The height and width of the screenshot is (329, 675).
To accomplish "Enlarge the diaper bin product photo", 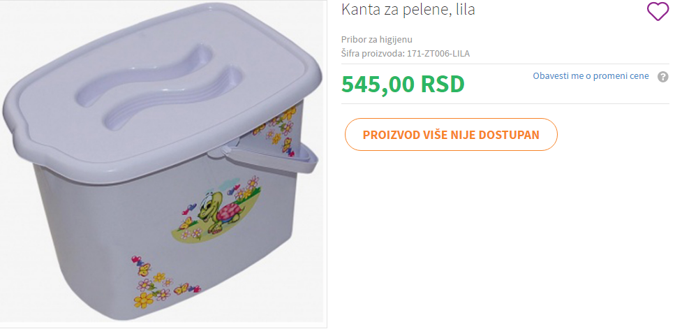I will [163, 163].
